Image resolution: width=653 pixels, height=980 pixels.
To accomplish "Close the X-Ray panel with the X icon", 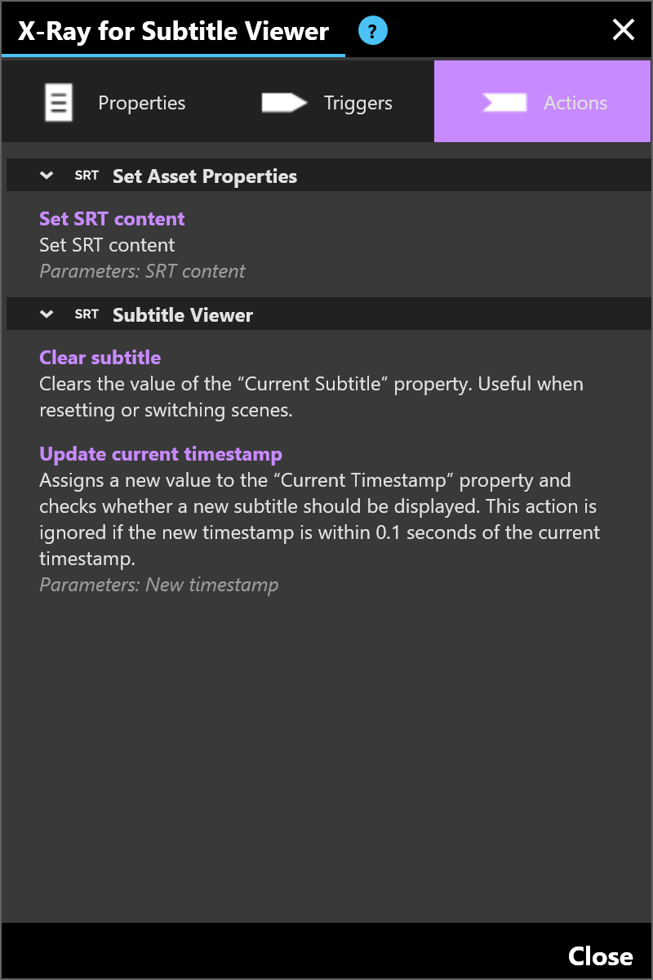I will tap(624, 30).
